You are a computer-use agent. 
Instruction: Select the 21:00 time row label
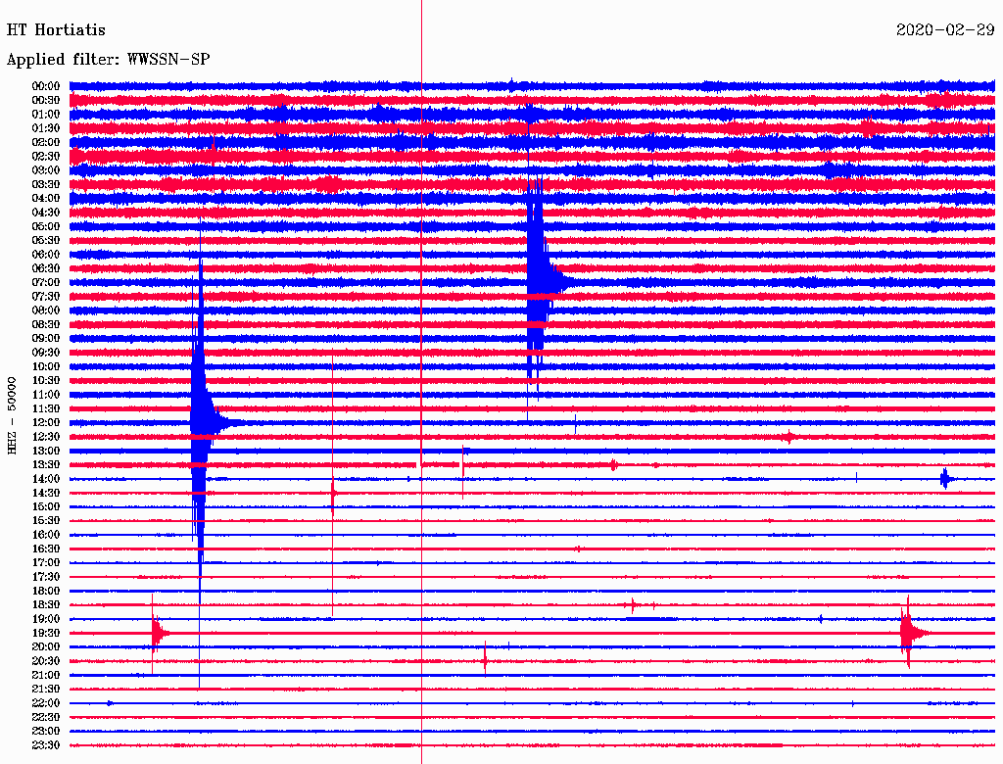click(x=46, y=676)
